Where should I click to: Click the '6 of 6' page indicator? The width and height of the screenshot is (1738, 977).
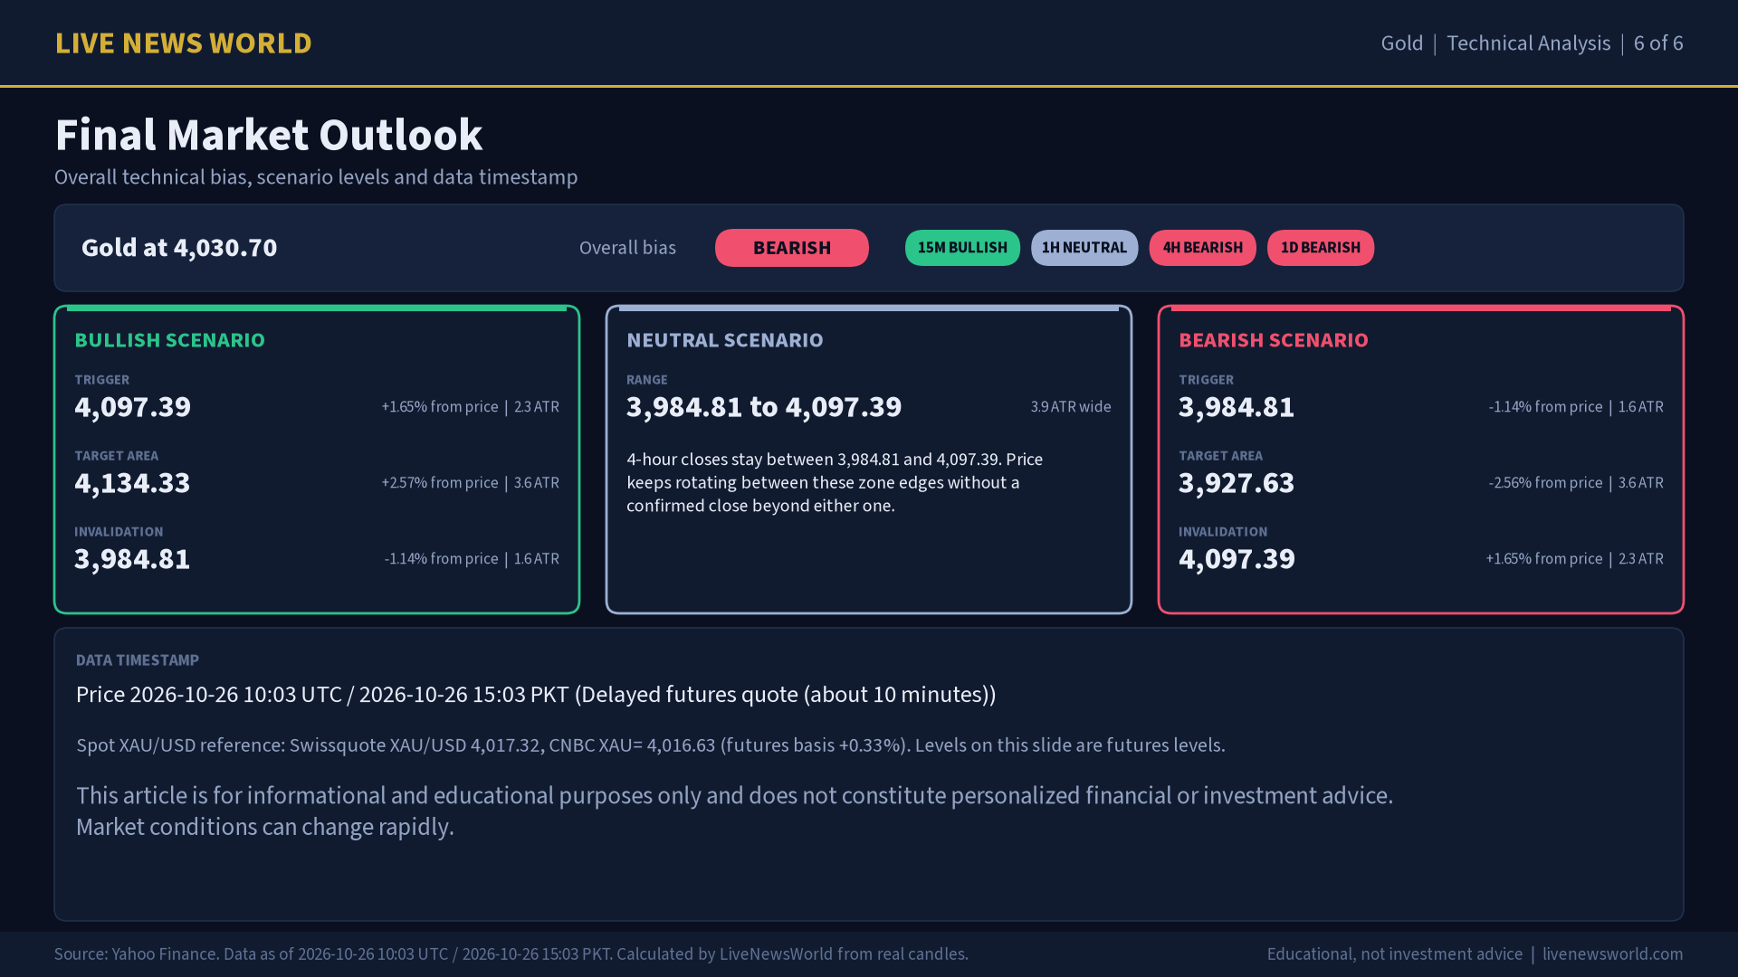(x=1658, y=43)
